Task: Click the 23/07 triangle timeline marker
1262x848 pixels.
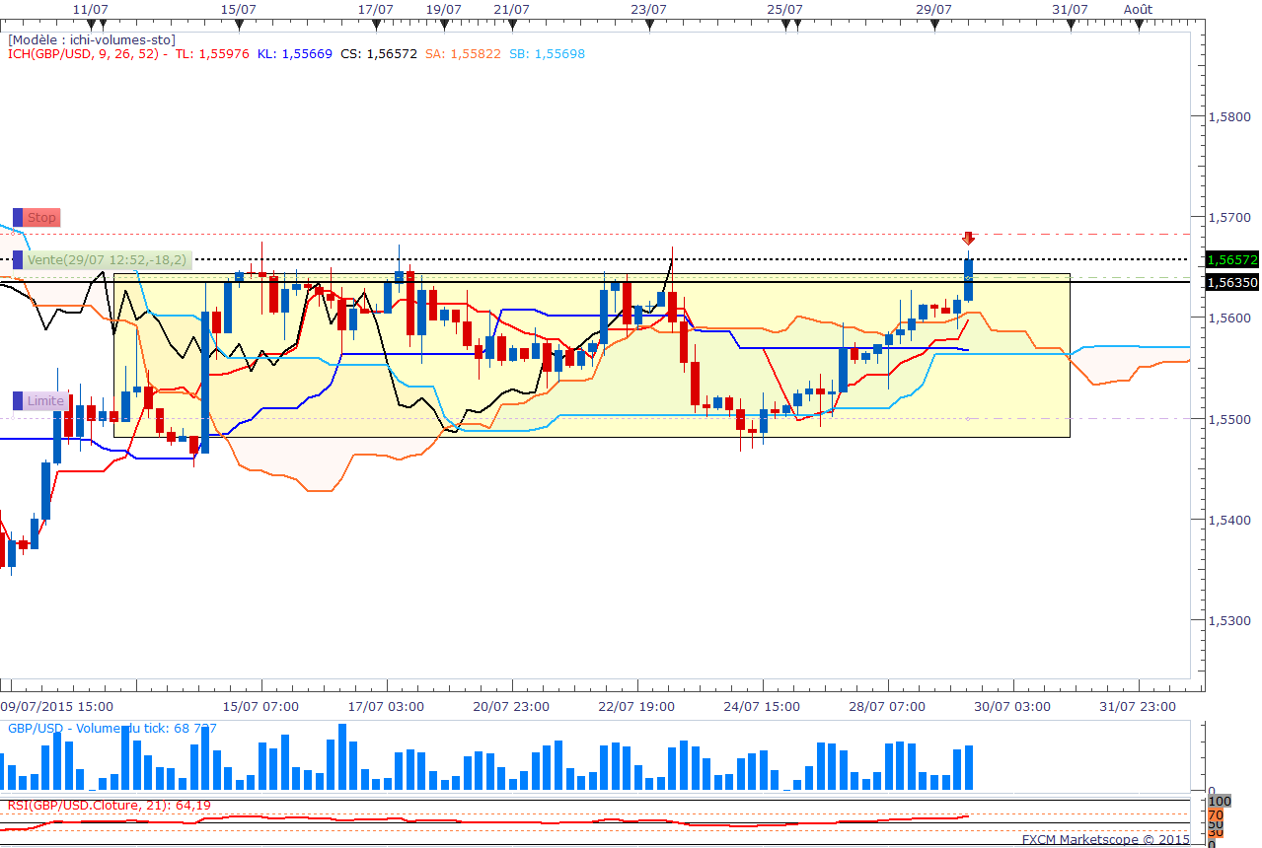Action: point(649,26)
